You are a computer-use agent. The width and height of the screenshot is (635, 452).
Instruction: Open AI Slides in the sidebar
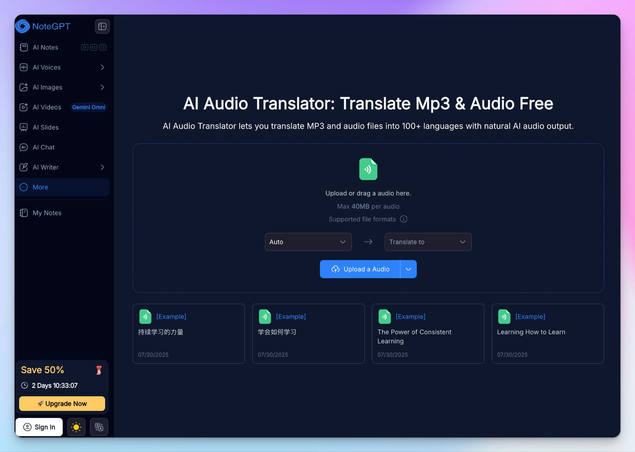(x=62, y=127)
